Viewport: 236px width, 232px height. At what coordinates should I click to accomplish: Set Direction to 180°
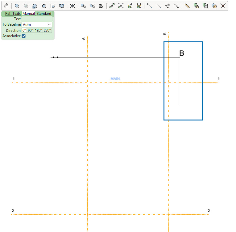38,31
